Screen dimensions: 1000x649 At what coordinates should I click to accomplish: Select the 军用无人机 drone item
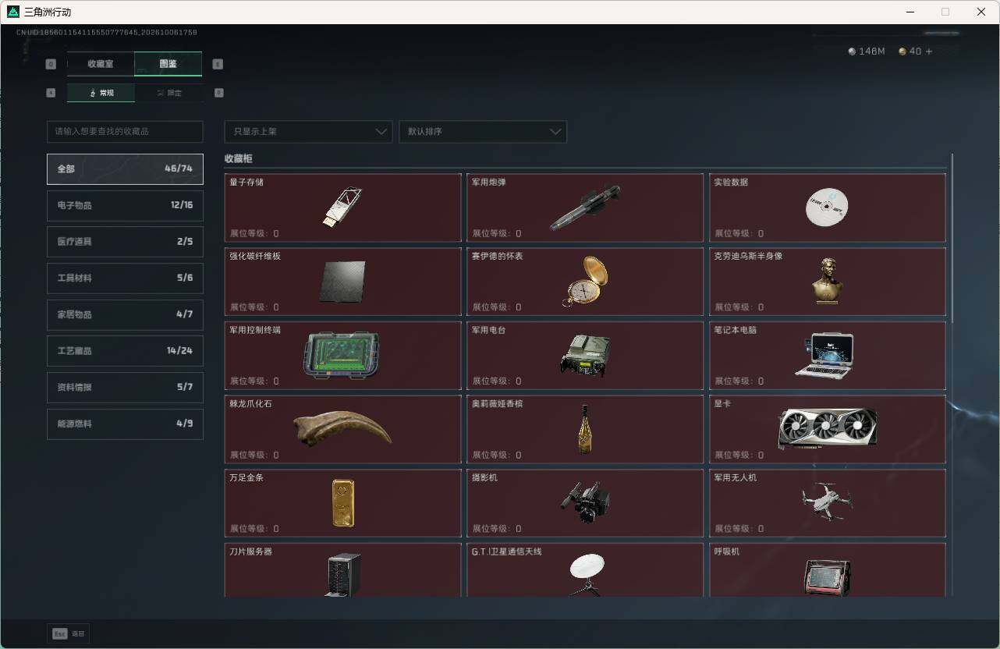point(828,503)
